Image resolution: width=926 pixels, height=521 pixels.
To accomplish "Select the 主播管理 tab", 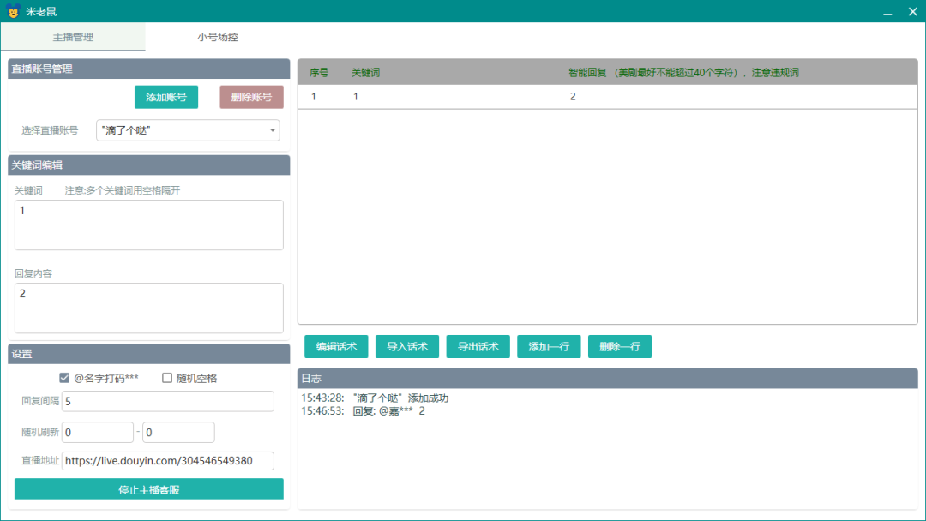I will (x=73, y=38).
